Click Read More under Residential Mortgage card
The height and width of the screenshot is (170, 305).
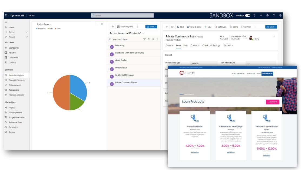(x=231, y=152)
